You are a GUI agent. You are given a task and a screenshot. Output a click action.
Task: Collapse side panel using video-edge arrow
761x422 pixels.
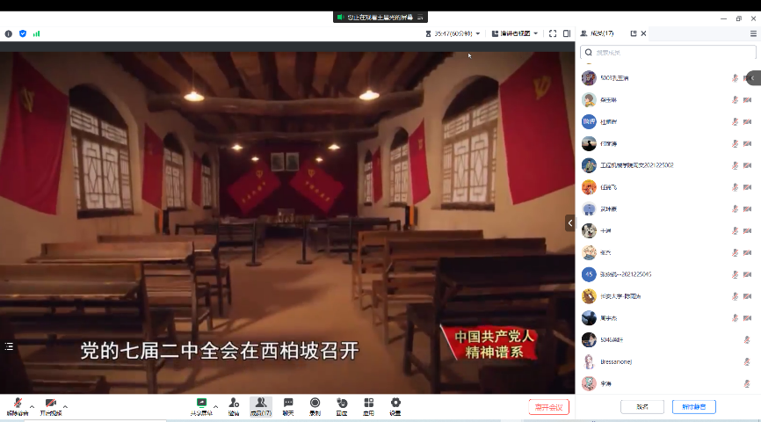pos(569,223)
